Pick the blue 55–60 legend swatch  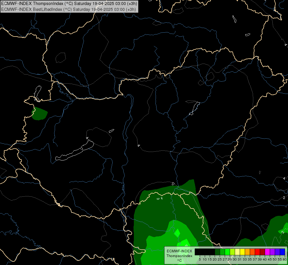282,252
